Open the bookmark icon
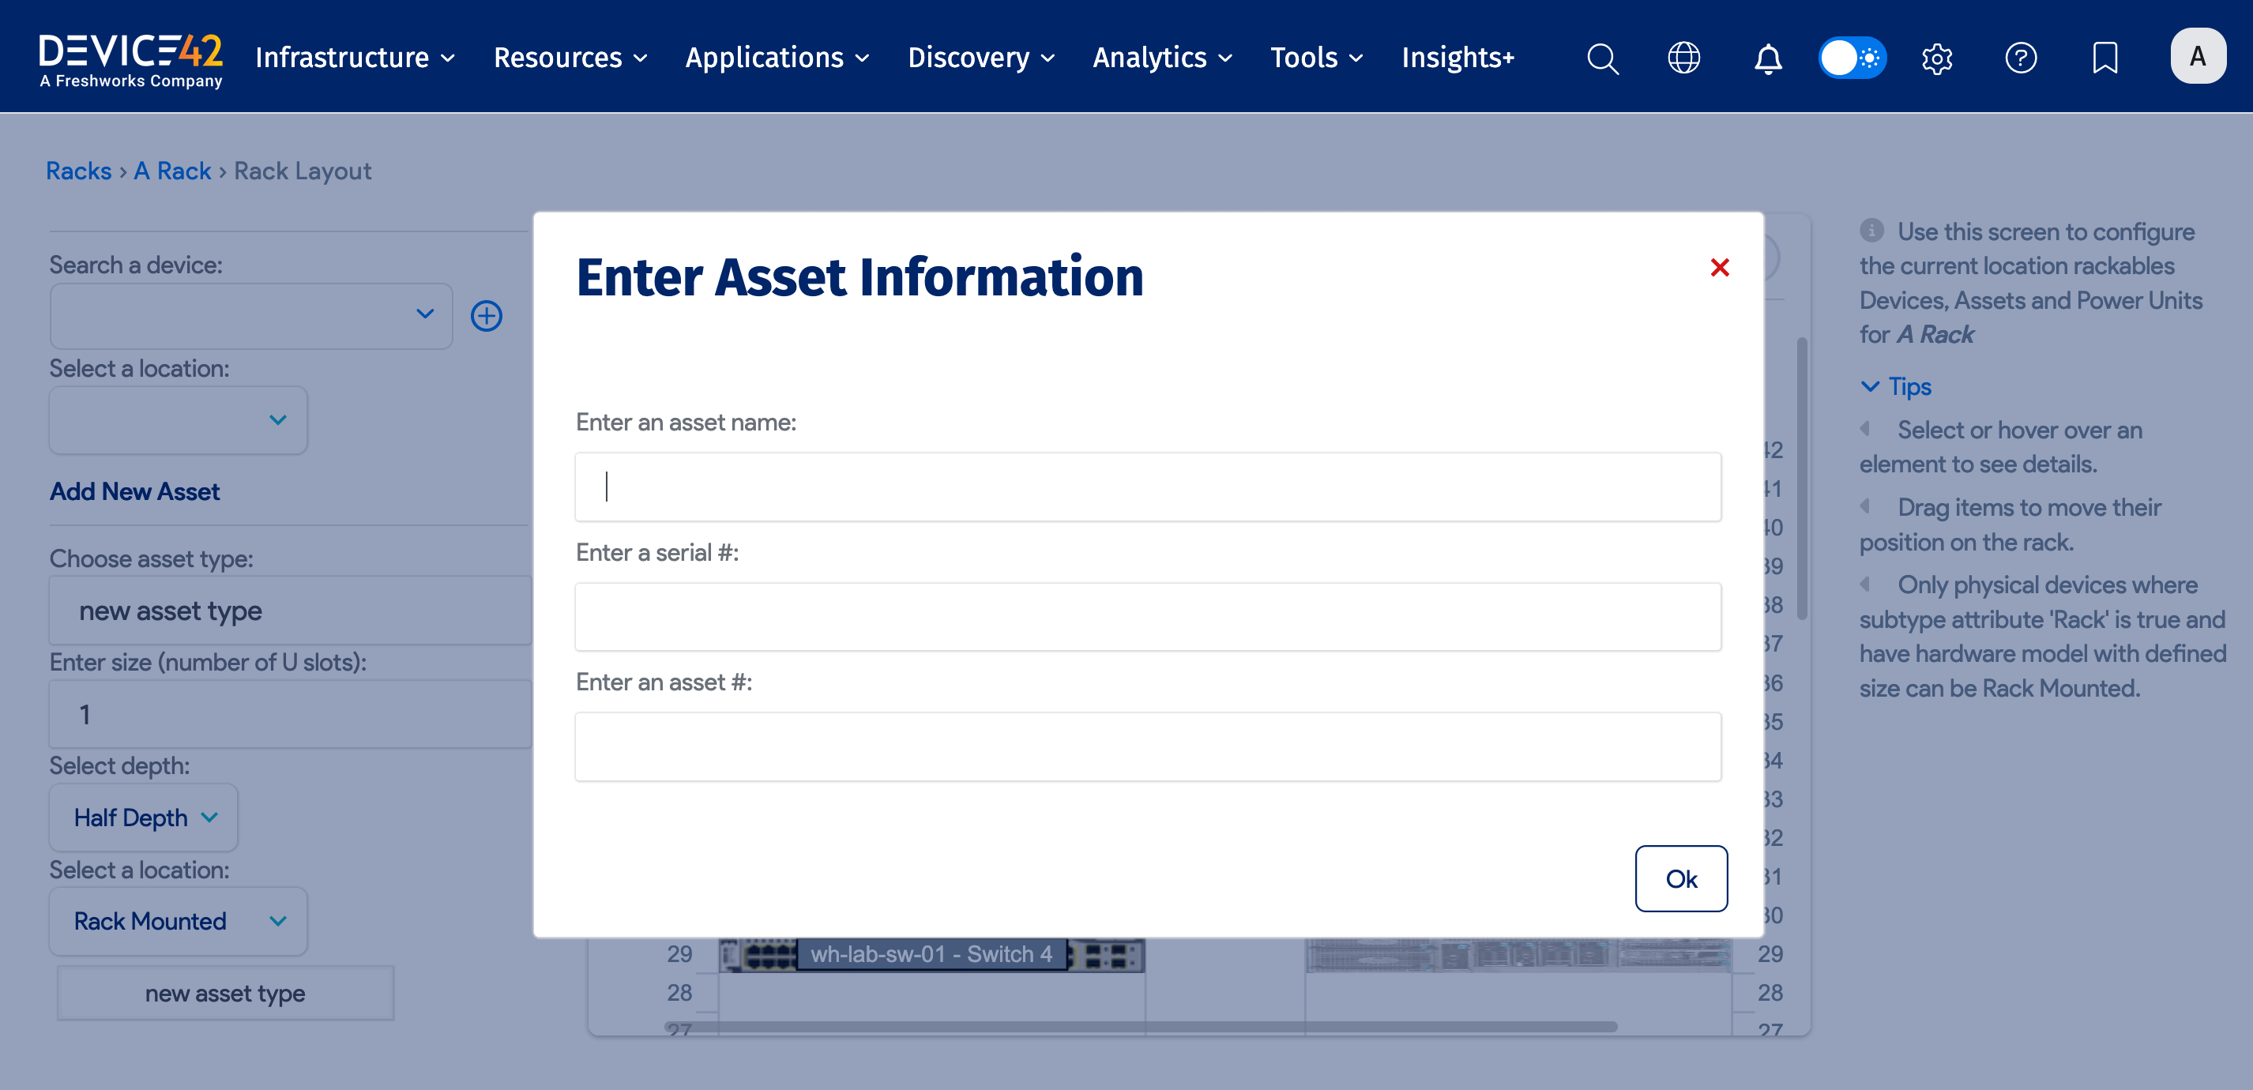 (x=2104, y=58)
